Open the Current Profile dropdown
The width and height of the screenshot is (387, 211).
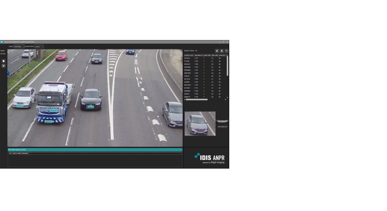coord(39,46)
